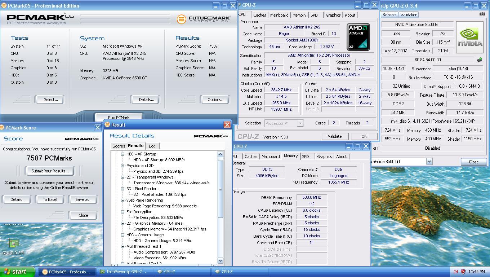Click the tray icon showing 24

pyautogui.click(x=456, y=272)
